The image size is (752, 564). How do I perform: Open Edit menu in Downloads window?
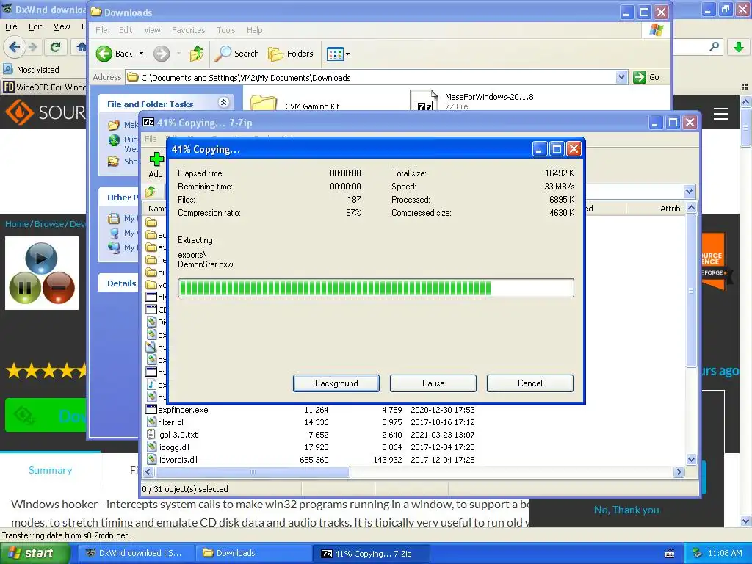pos(126,30)
